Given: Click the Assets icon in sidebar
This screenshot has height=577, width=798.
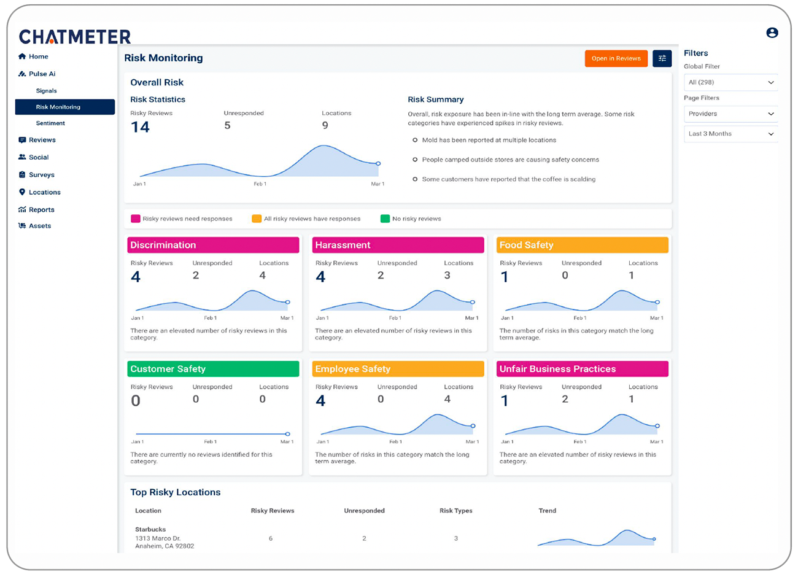Looking at the screenshot, I should point(22,226).
